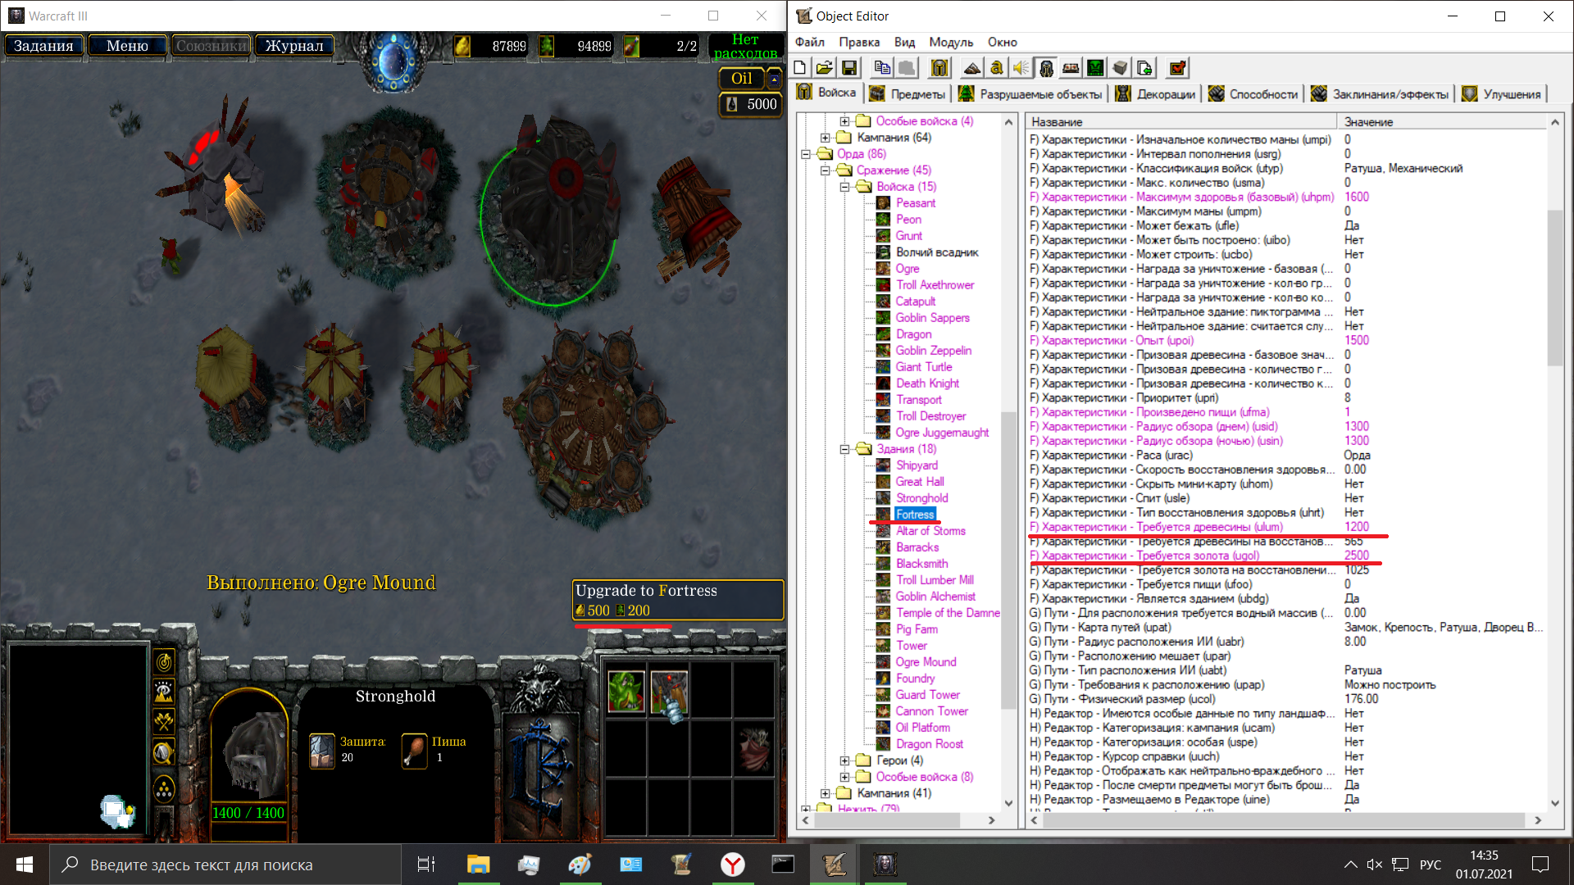Click the Oil label button
Image resolution: width=1574 pixels, height=885 pixels.
point(742,79)
